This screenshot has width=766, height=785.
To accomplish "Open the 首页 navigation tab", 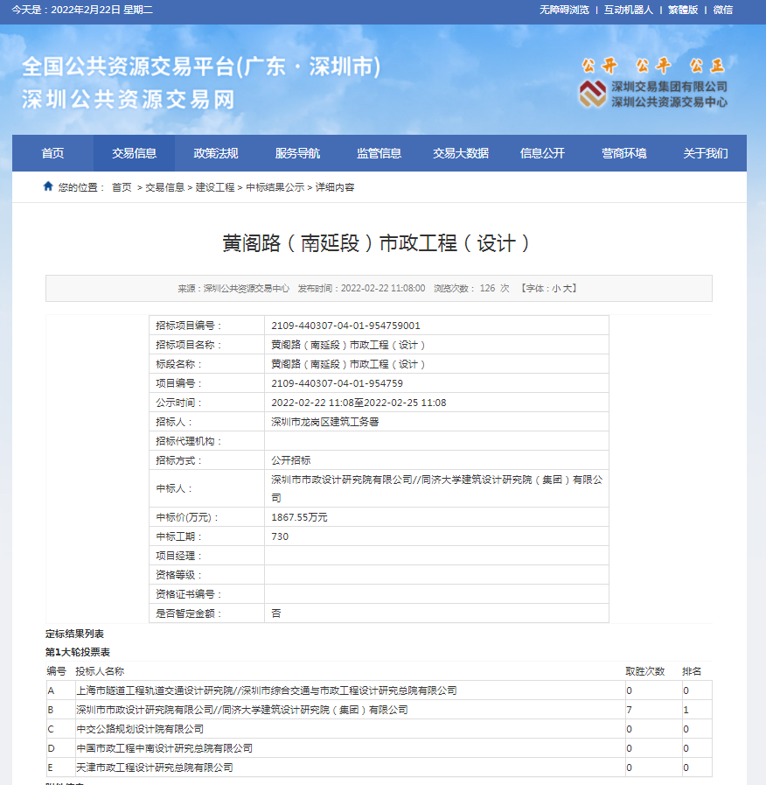I will click(x=52, y=153).
